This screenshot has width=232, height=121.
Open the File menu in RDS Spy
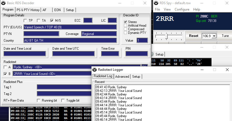[x=157, y=9]
